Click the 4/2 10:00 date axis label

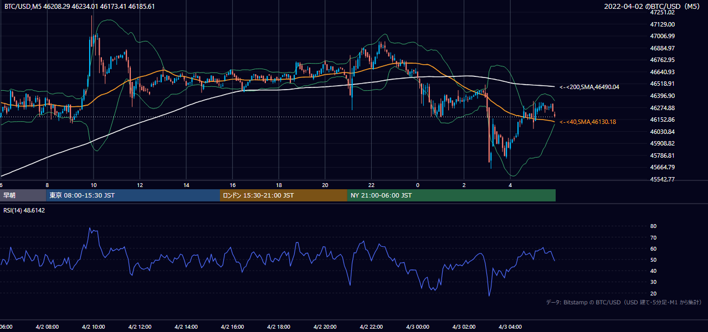pos(94,327)
